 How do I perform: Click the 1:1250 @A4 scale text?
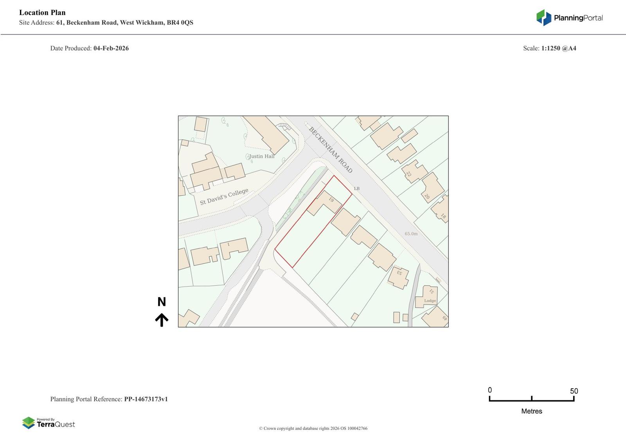coord(558,48)
